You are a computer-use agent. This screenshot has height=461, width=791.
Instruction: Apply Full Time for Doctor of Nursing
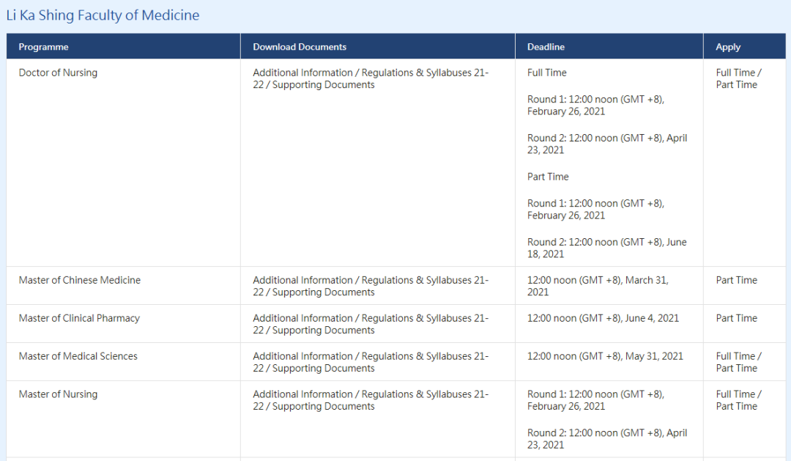(735, 73)
